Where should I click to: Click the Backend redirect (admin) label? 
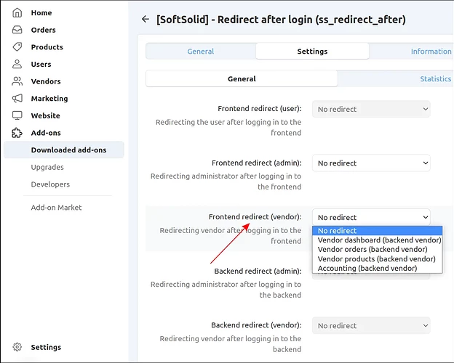[258, 271]
